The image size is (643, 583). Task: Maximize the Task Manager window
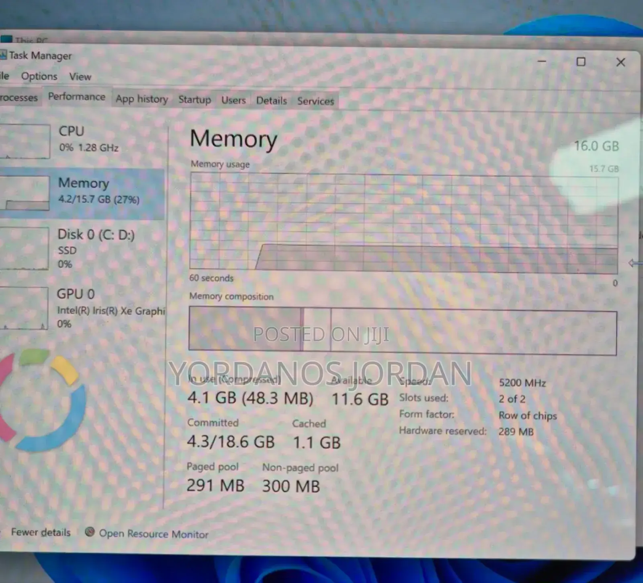(581, 62)
